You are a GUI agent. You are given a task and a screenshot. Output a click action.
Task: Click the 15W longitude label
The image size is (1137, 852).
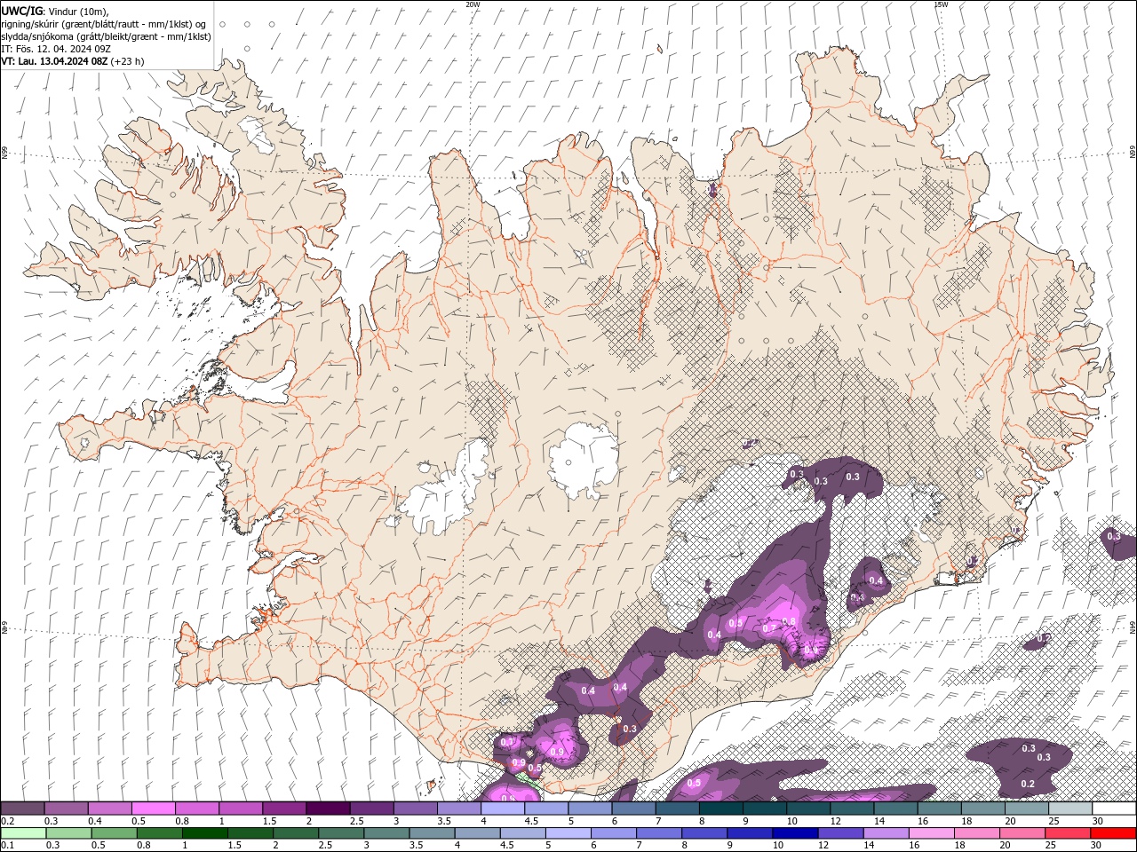[941, 4]
